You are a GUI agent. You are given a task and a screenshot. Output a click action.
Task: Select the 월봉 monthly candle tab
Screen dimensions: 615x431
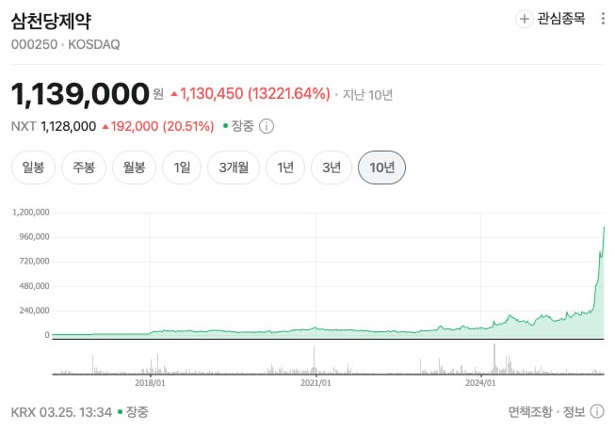(133, 168)
